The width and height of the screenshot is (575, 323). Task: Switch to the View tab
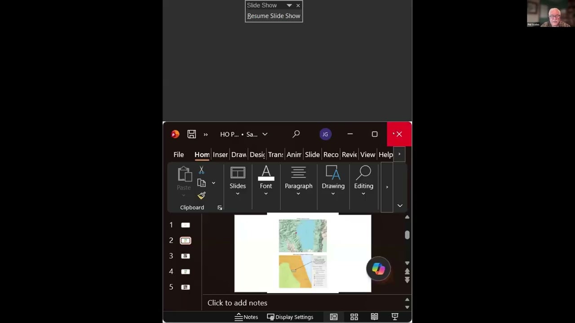pyautogui.click(x=367, y=154)
